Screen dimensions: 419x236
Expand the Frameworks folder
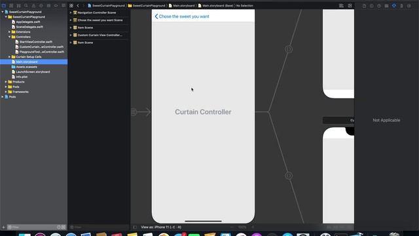pos(6,92)
